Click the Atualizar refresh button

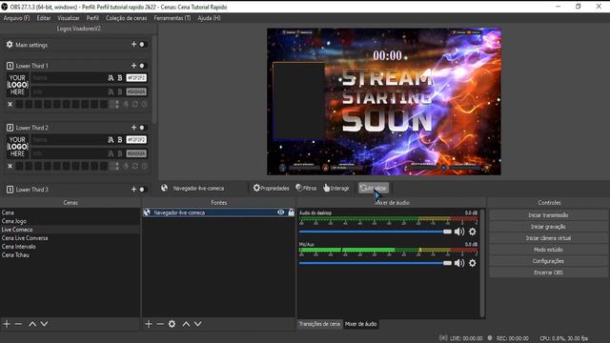pos(374,189)
